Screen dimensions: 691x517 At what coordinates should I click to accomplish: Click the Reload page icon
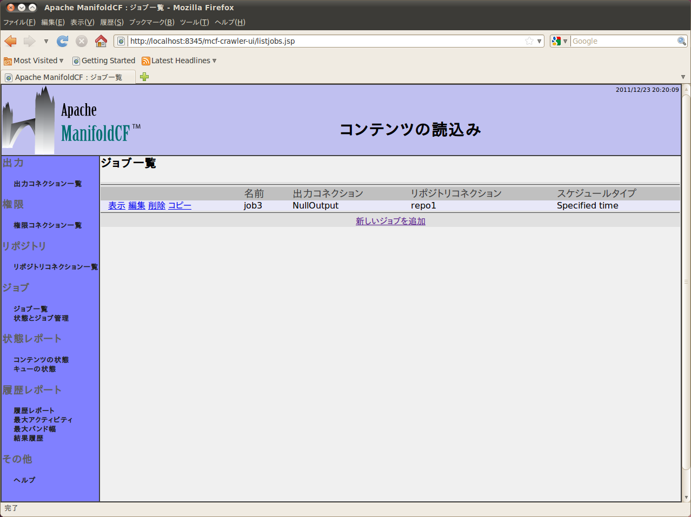point(63,41)
